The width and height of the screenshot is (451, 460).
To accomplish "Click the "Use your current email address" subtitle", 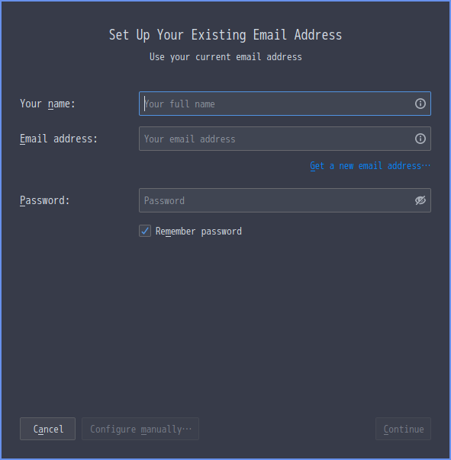I will pos(226,57).
